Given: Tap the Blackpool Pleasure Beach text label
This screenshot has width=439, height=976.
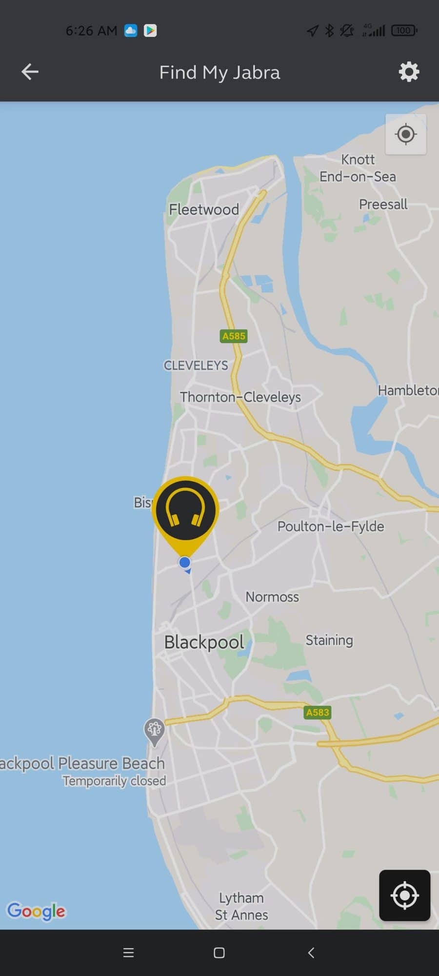Looking at the screenshot, I should tap(82, 763).
